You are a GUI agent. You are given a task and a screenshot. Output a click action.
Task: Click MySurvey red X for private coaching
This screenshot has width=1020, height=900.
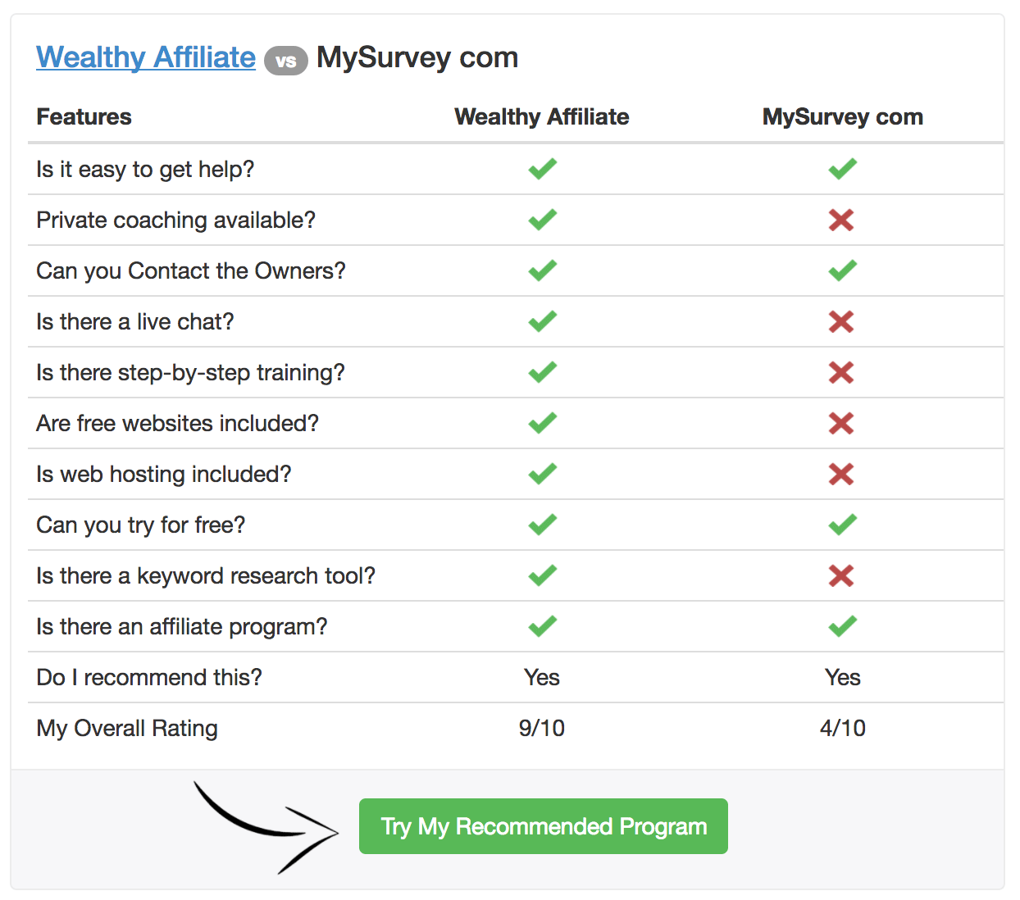[841, 220]
